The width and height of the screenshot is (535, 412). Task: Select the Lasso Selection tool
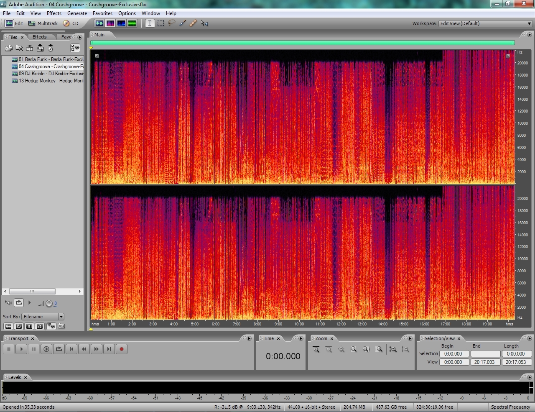(171, 23)
